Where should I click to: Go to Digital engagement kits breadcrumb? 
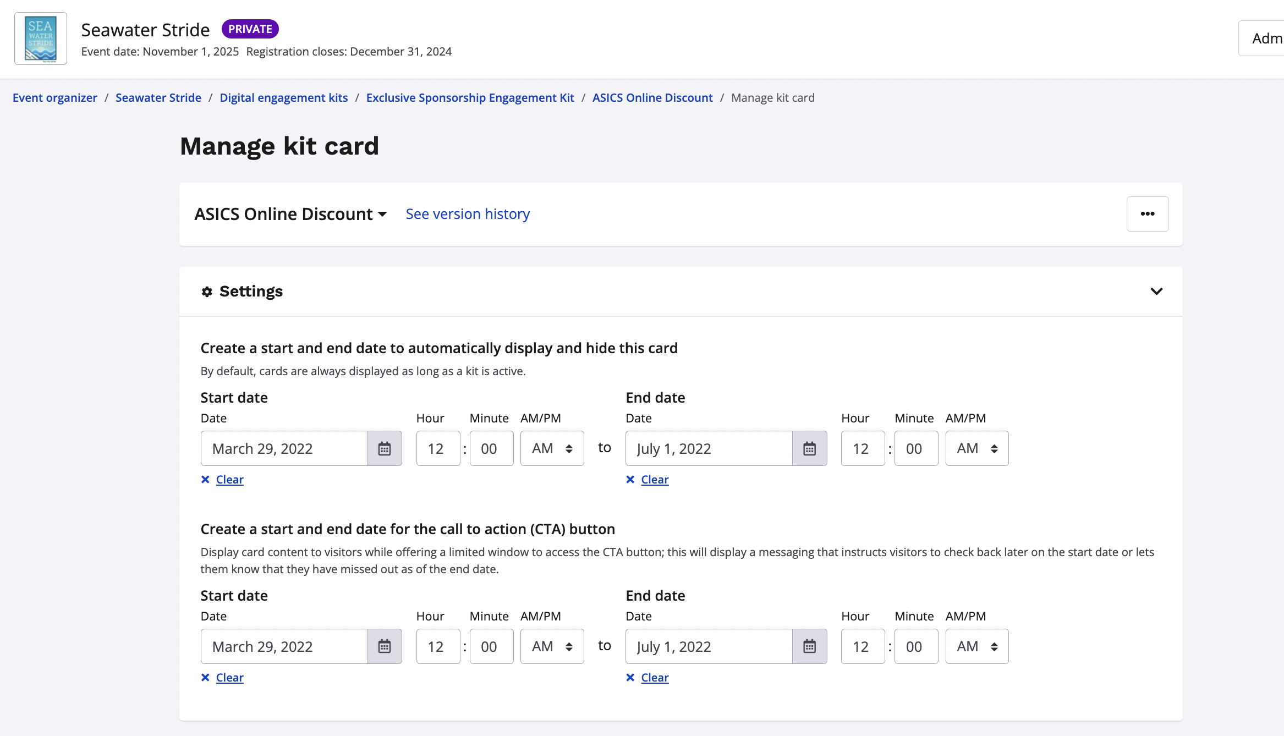(284, 98)
